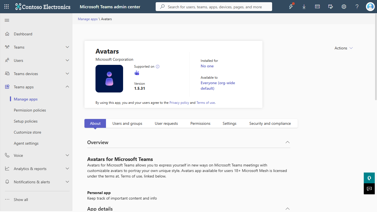The height and width of the screenshot is (212, 377).
Task: Collapse the App details section chevron
Action: (x=288, y=209)
